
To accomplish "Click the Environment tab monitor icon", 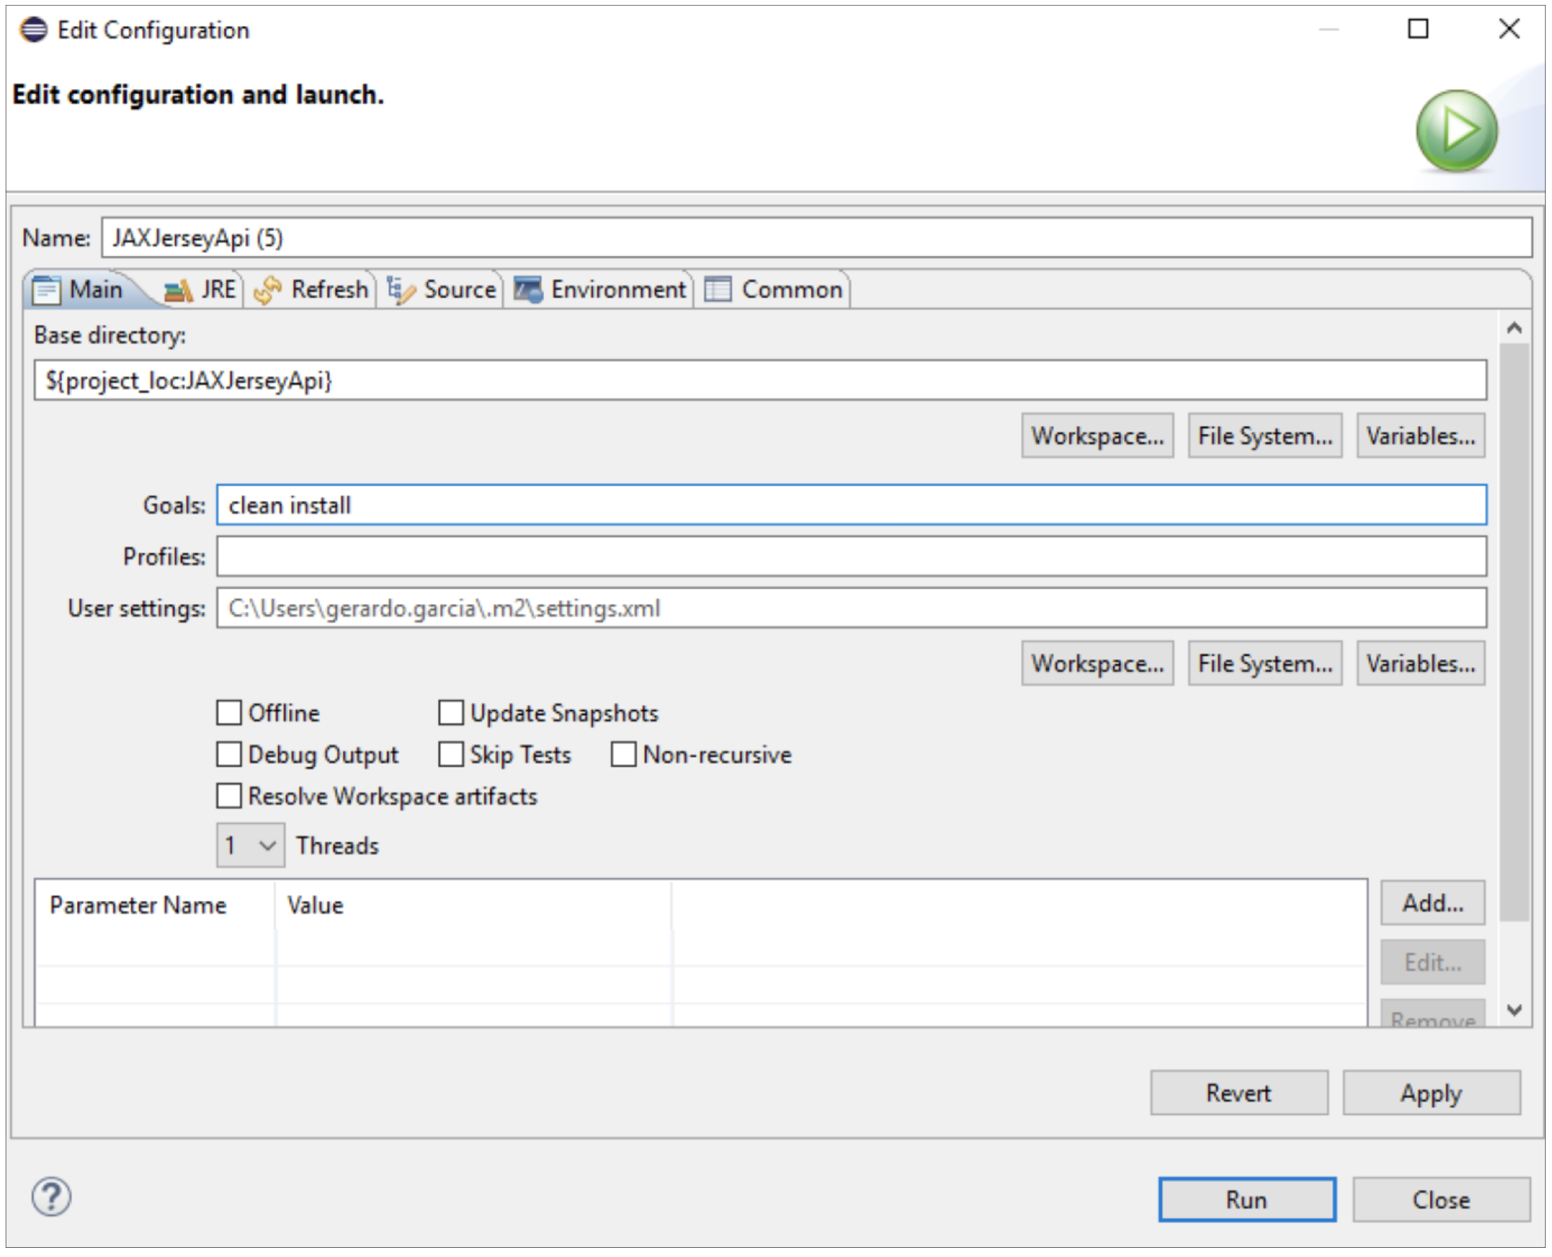I will coord(528,290).
